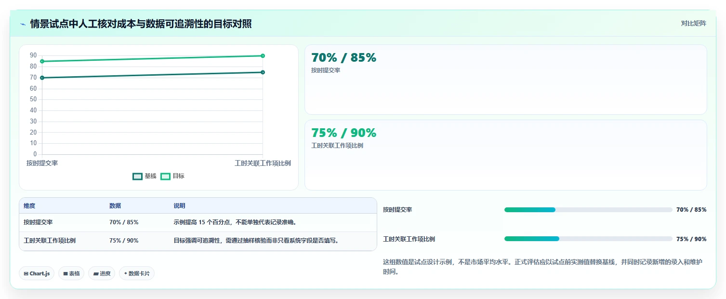Click the 数据卡片 tag chip
This screenshot has width=726, height=299.
pyautogui.click(x=137, y=273)
